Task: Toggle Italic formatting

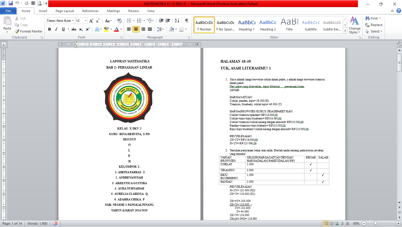Action: coord(56,29)
